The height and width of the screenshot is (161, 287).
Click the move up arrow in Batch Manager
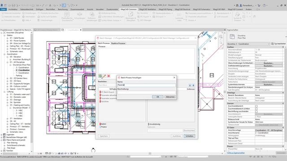pyautogui.click(x=190, y=85)
